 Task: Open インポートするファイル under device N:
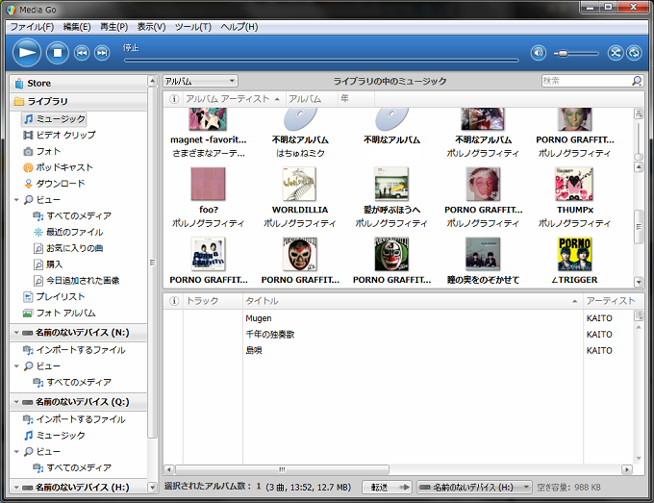point(74,350)
